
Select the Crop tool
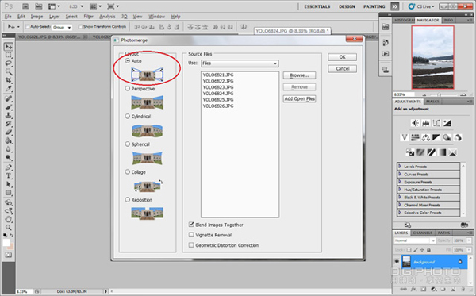[x=9, y=80]
